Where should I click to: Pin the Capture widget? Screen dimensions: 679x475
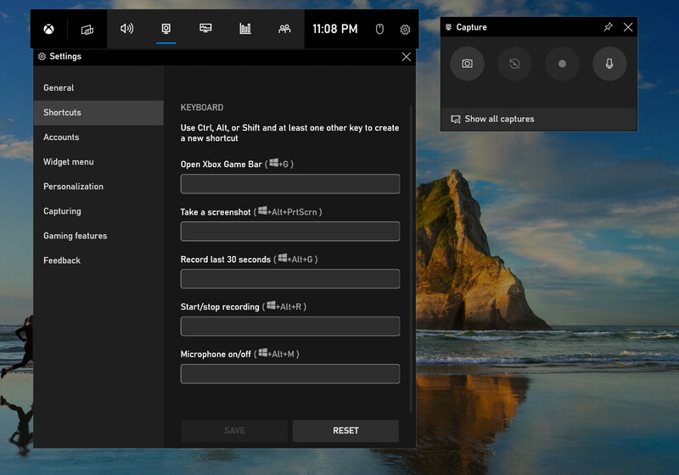click(608, 27)
